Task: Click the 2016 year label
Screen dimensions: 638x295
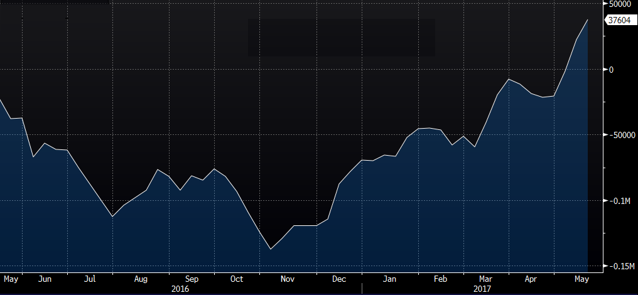Action: pyautogui.click(x=180, y=289)
